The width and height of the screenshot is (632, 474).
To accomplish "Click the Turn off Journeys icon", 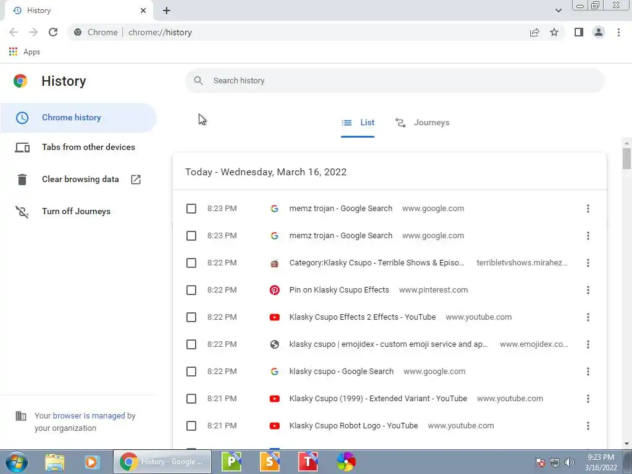I will [22, 212].
